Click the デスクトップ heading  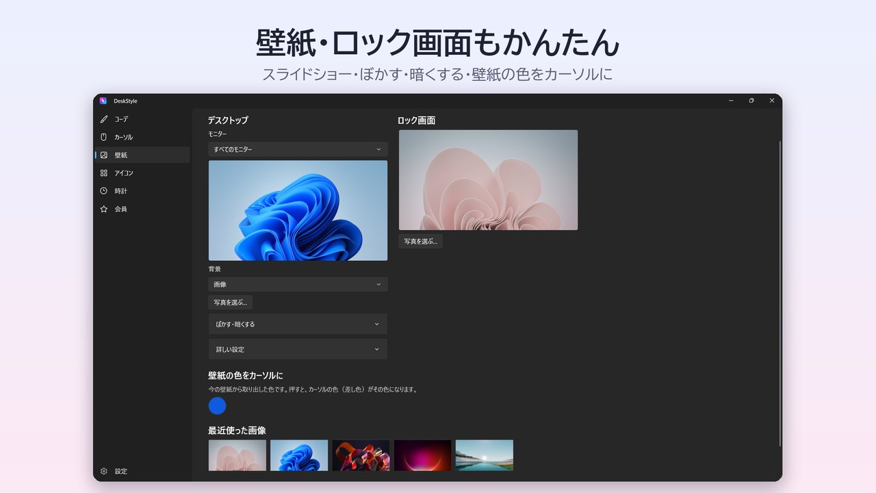pyautogui.click(x=228, y=120)
